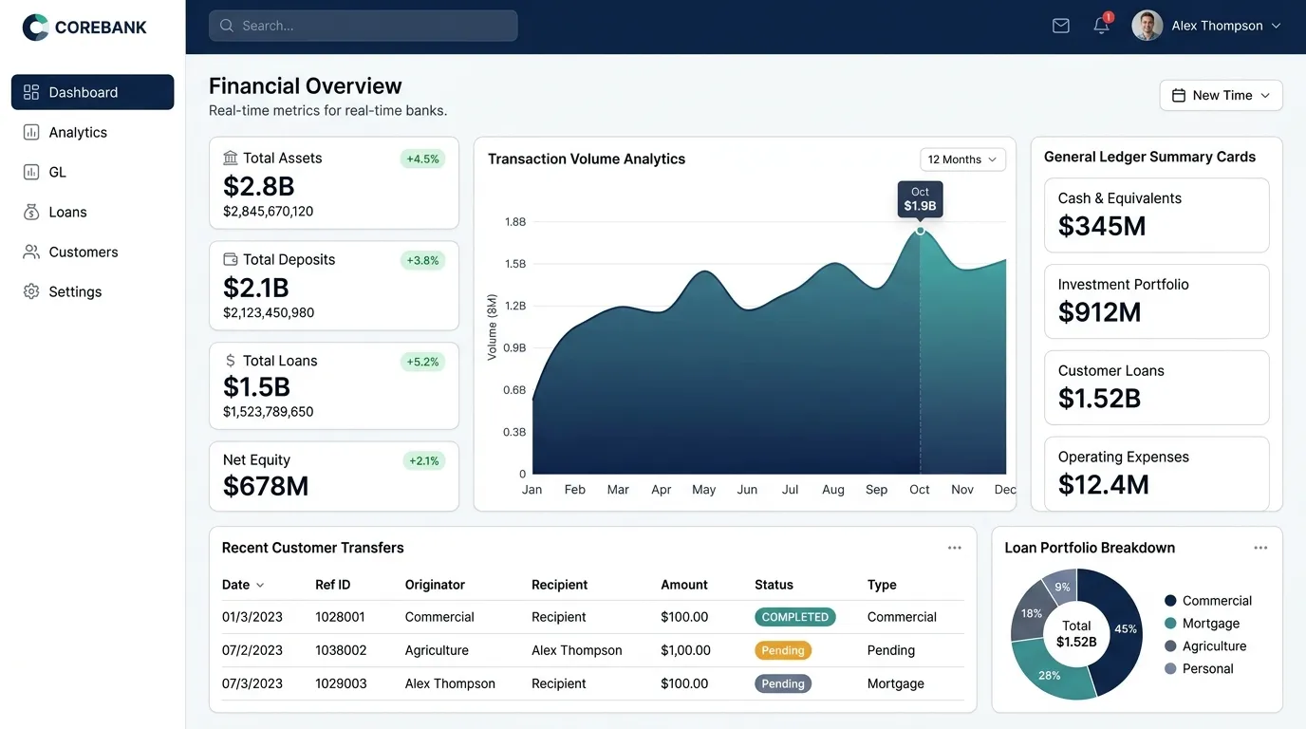Click the Commercial legend color dot
The width and height of the screenshot is (1306, 729).
(x=1170, y=600)
